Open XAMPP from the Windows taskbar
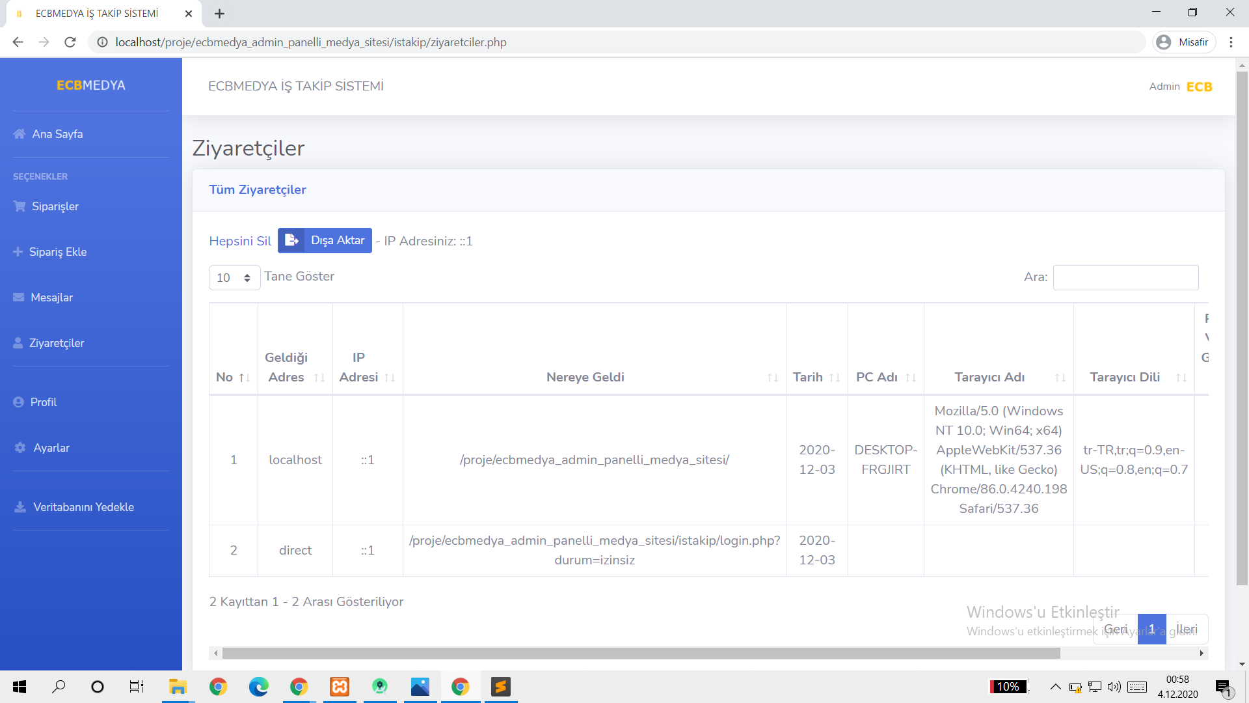Screen dimensions: 1249x703 coord(340,687)
